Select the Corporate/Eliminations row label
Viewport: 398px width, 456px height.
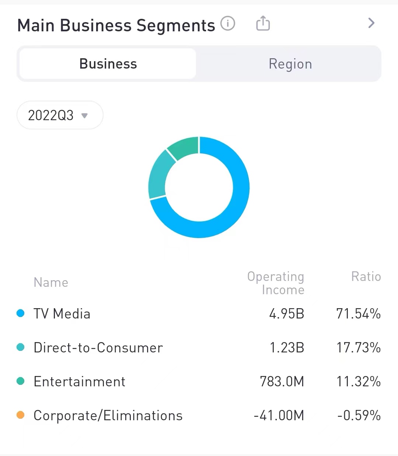click(x=108, y=415)
